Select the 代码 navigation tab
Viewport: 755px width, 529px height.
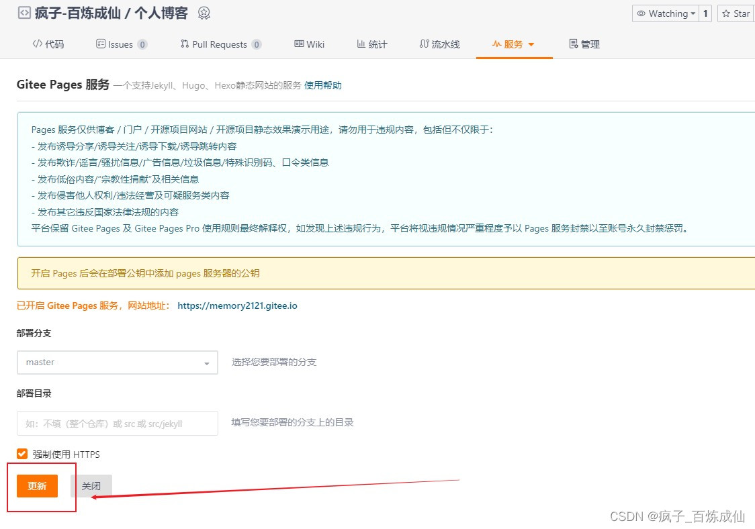(48, 44)
